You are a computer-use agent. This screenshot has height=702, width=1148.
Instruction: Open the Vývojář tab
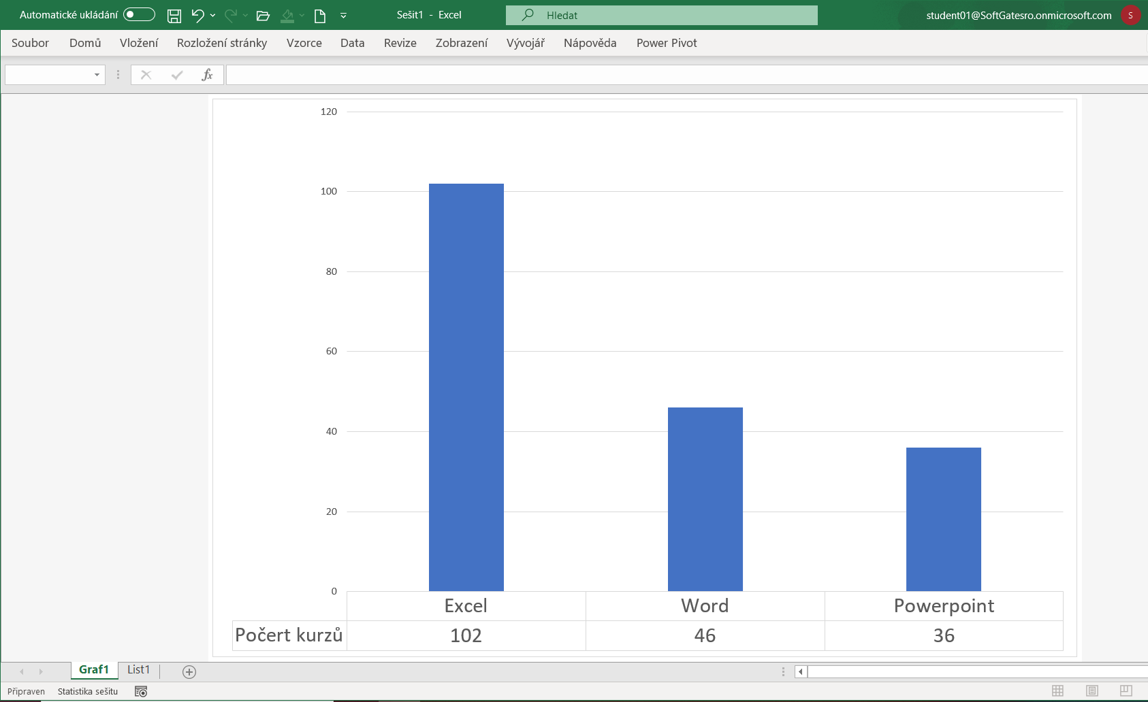coord(526,43)
